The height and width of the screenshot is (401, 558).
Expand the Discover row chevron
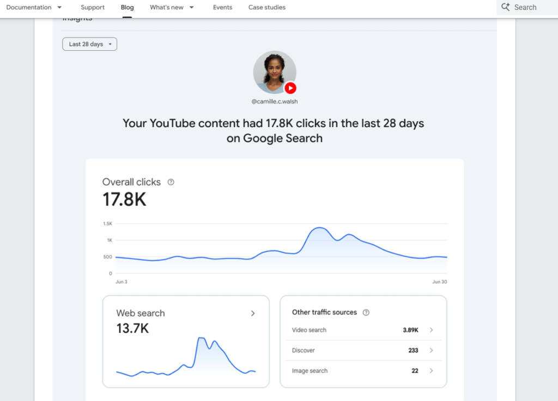432,350
